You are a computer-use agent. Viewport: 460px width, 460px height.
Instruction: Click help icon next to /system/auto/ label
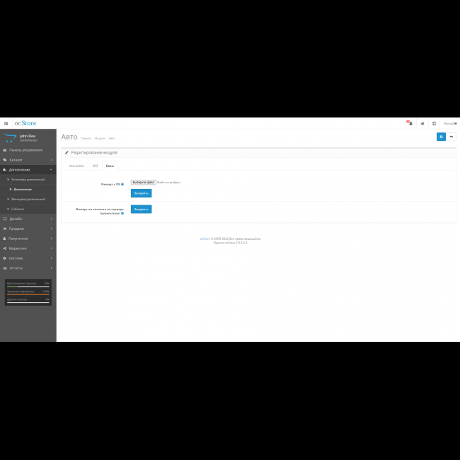click(122, 213)
